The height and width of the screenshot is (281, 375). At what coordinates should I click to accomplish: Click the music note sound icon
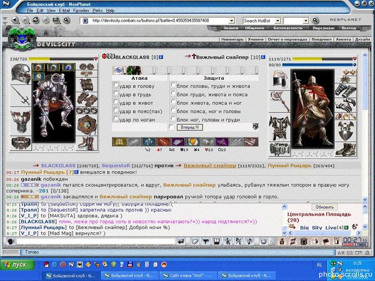(x=250, y=242)
